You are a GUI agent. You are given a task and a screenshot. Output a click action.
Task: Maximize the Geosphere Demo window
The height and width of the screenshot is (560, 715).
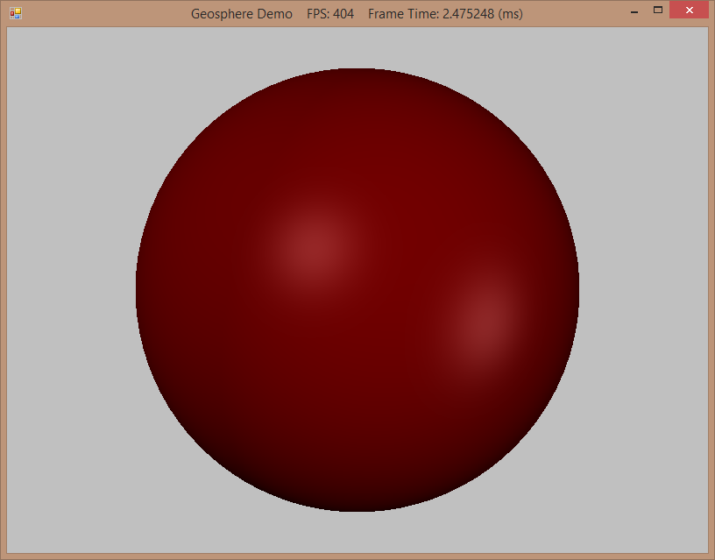pyautogui.click(x=657, y=11)
